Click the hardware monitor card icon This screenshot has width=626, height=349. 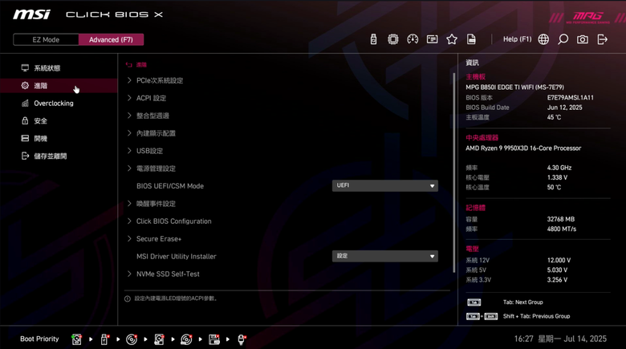(x=432, y=39)
